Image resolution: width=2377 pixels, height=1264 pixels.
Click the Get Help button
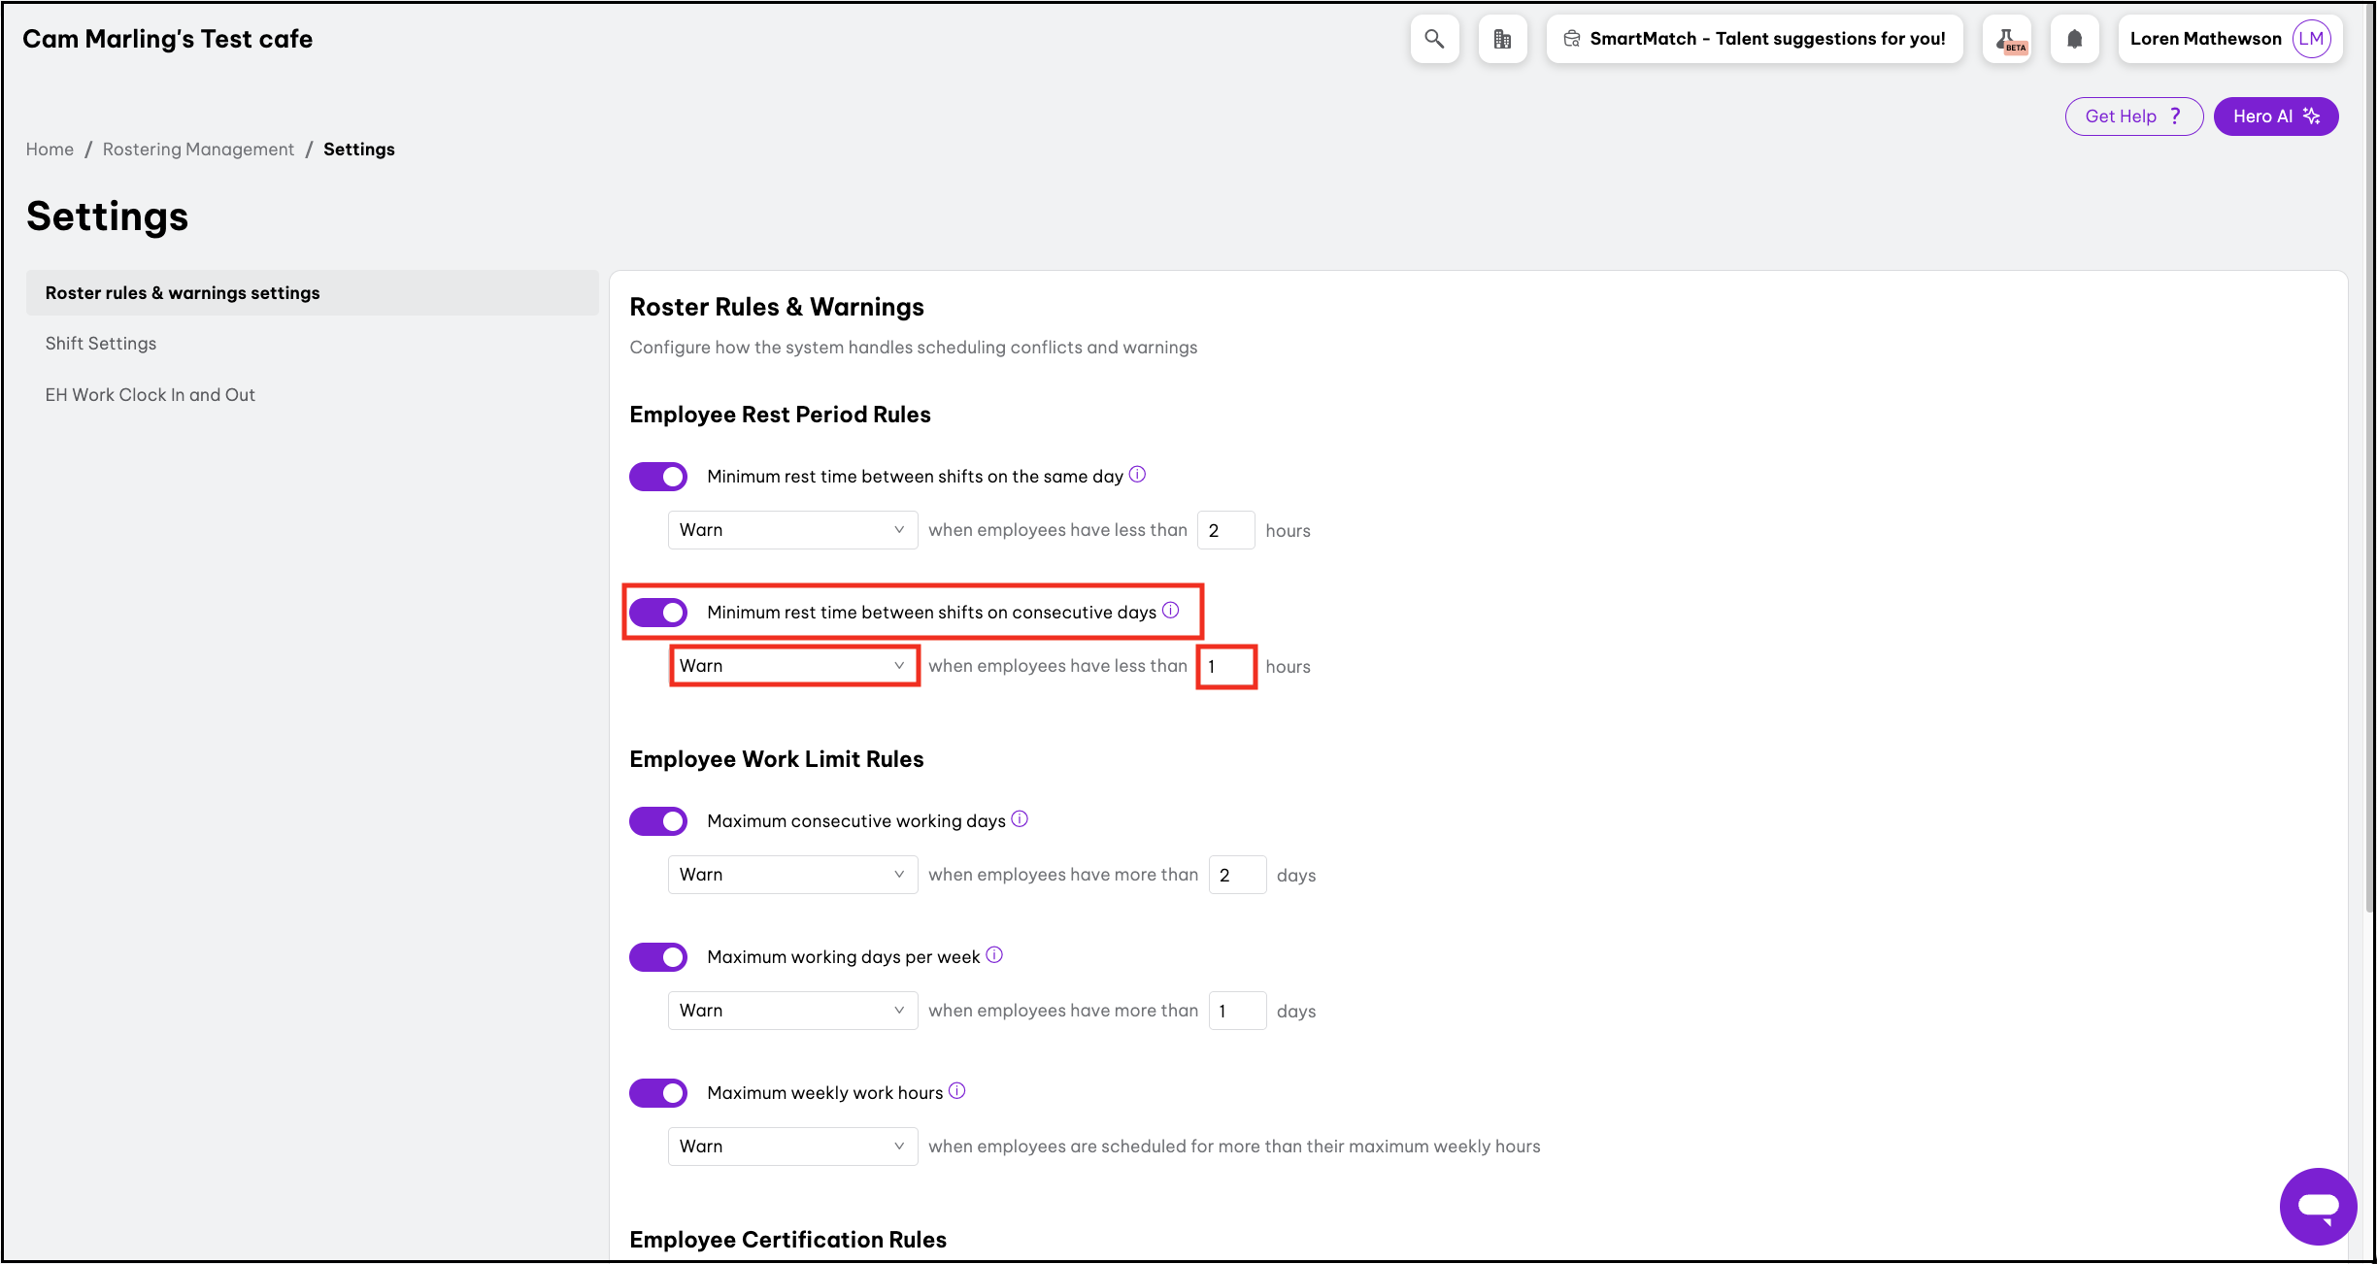(2133, 116)
